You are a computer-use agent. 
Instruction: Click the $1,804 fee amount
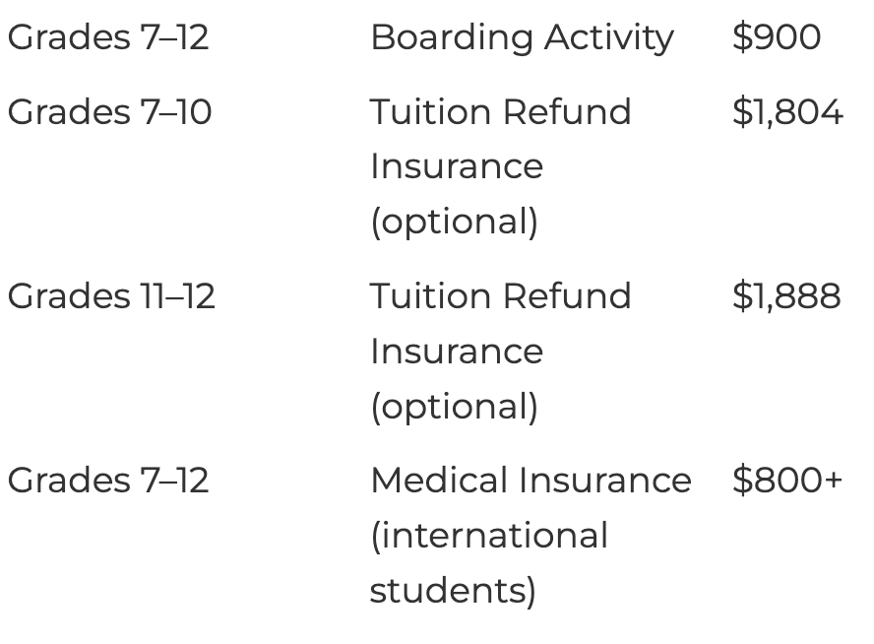(x=787, y=111)
